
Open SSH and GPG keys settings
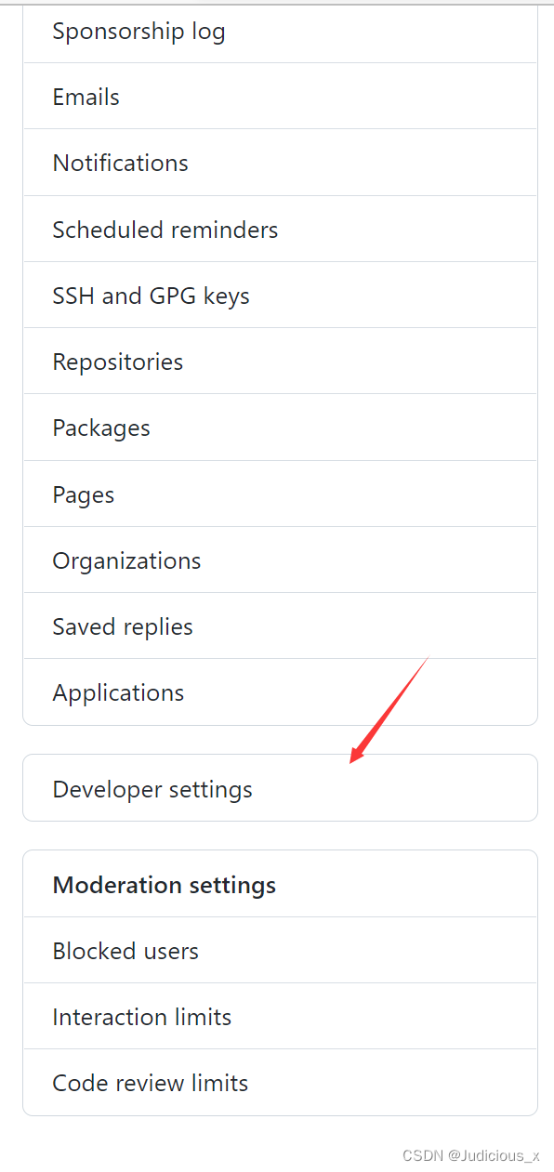(x=280, y=296)
